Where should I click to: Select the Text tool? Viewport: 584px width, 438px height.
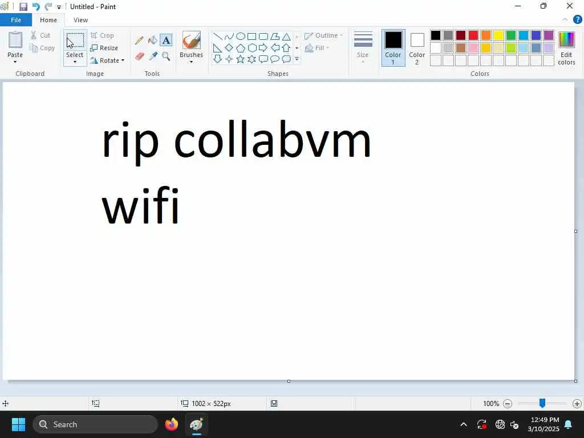point(166,40)
